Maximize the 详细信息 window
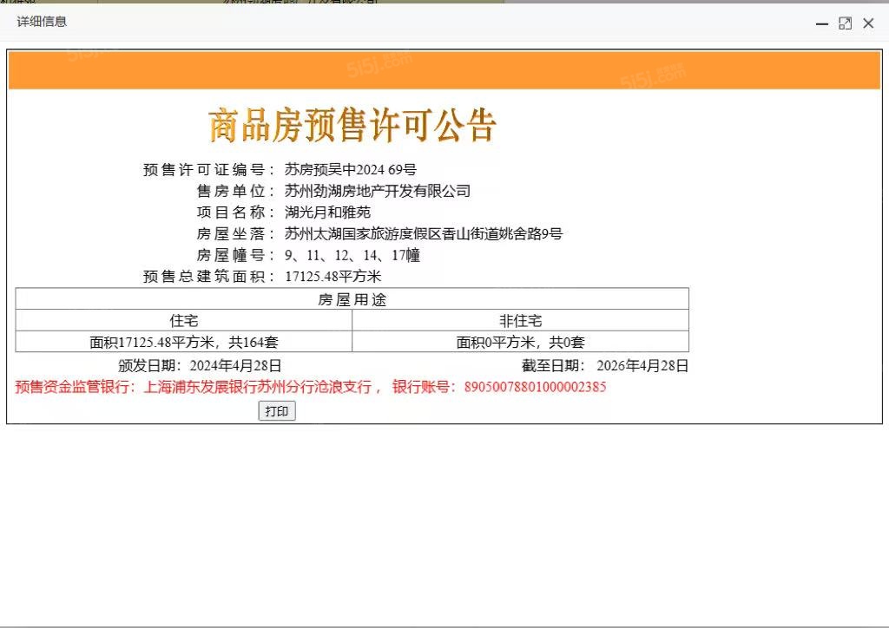 (845, 23)
